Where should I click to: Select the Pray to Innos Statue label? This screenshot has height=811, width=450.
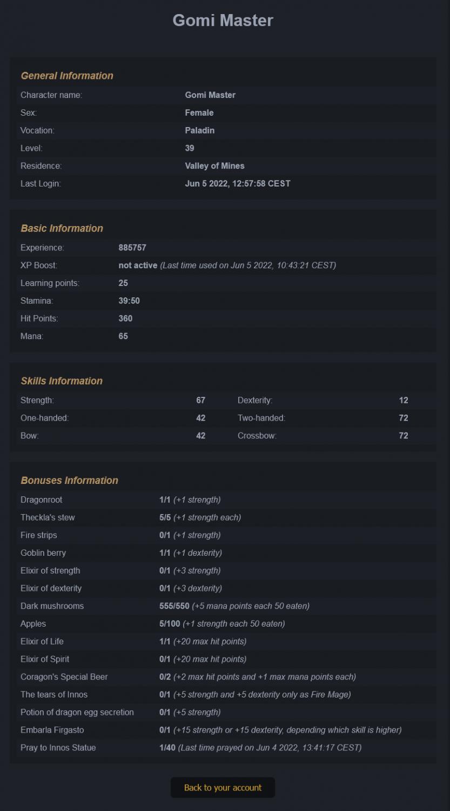click(58, 748)
